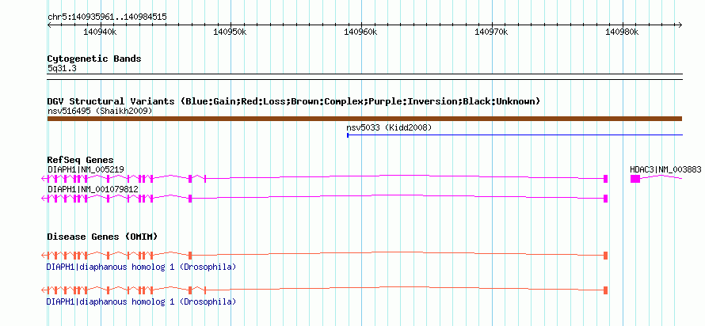Screen dimensions: 705x326
Task: Click the first orange OMIM DIAPH1 end exon
Action: tap(606, 256)
